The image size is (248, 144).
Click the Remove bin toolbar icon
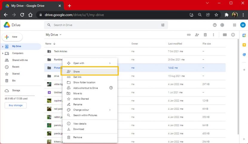(205, 35)
